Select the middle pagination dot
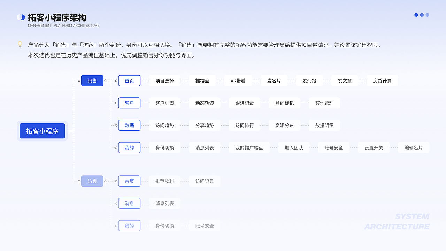446x251 pixels. (x=422, y=15)
